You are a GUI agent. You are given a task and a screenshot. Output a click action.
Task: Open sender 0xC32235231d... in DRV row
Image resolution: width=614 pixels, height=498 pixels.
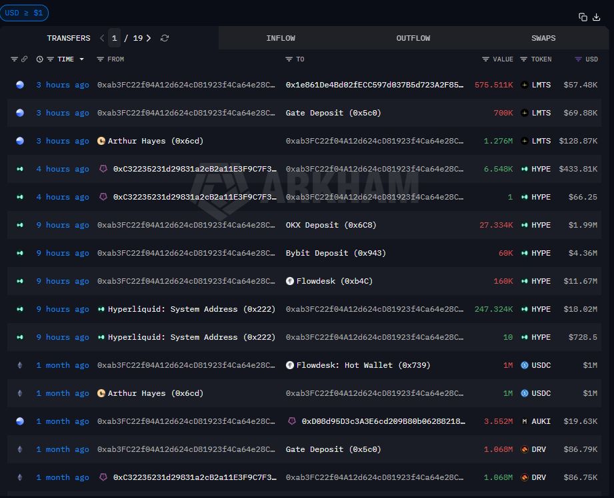(195, 477)
